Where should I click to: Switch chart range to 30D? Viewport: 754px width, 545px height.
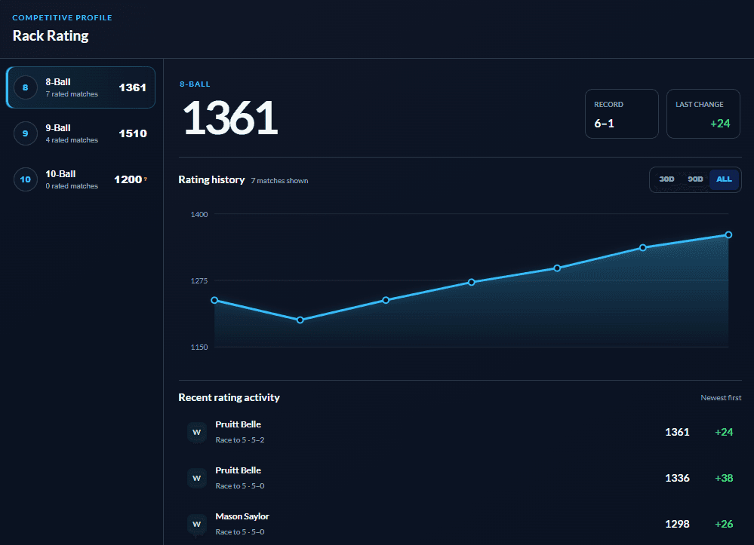[666, 179]
